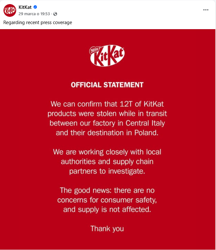
Task: Click the "We are working closely" line
Action: coord(107,152)
